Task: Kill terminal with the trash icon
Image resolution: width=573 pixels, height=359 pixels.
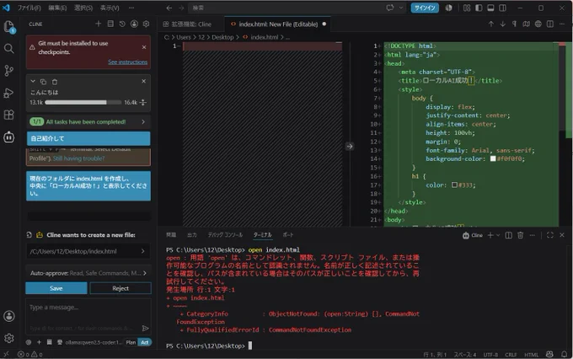Action: (x=521, y=235)
